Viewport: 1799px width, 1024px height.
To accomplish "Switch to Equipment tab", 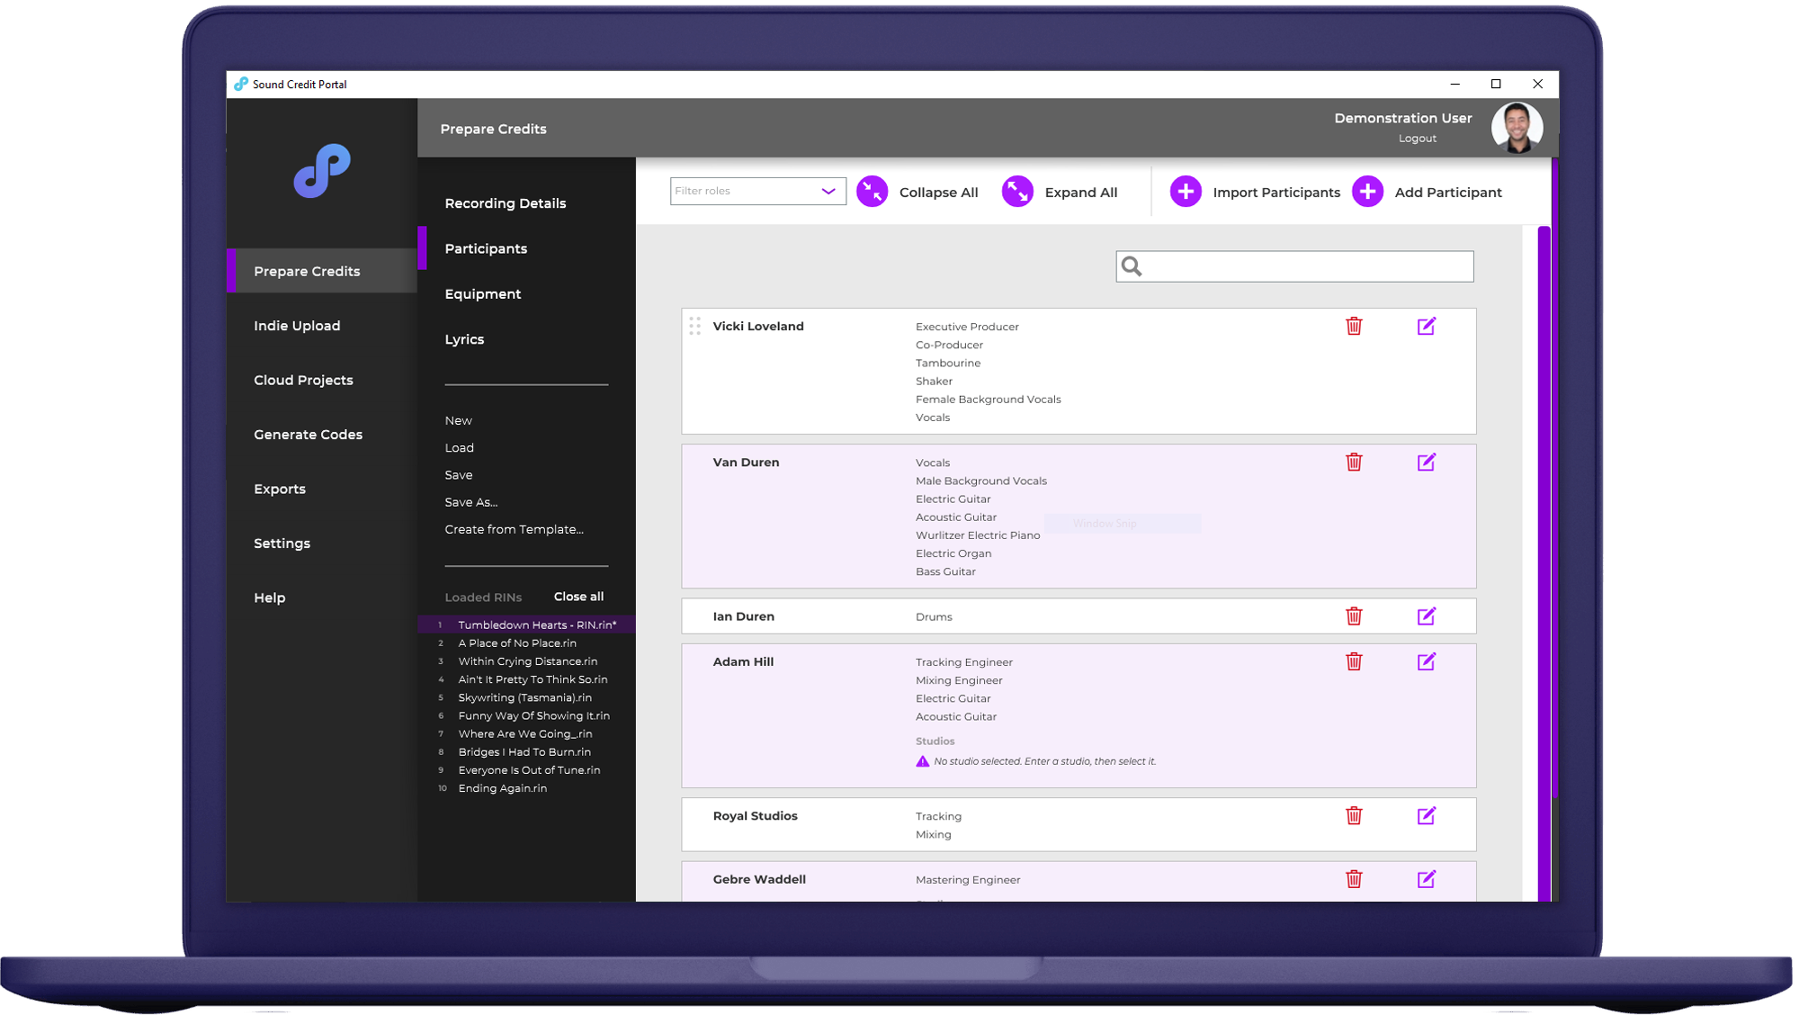I will tap(484, 294).
